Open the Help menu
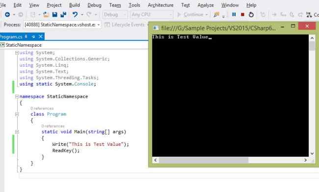The width and height of the screenshot is (319, 192). click(x=251, y=5)
